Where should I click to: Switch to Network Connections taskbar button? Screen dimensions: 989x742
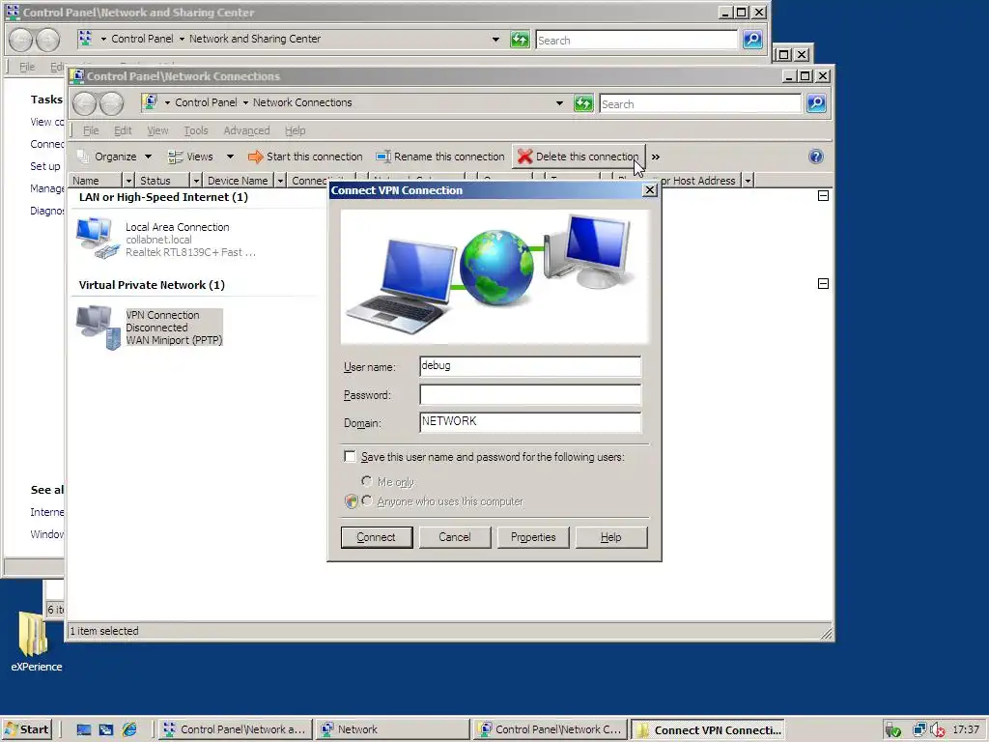pyautogui.click(x=551, y=729)
